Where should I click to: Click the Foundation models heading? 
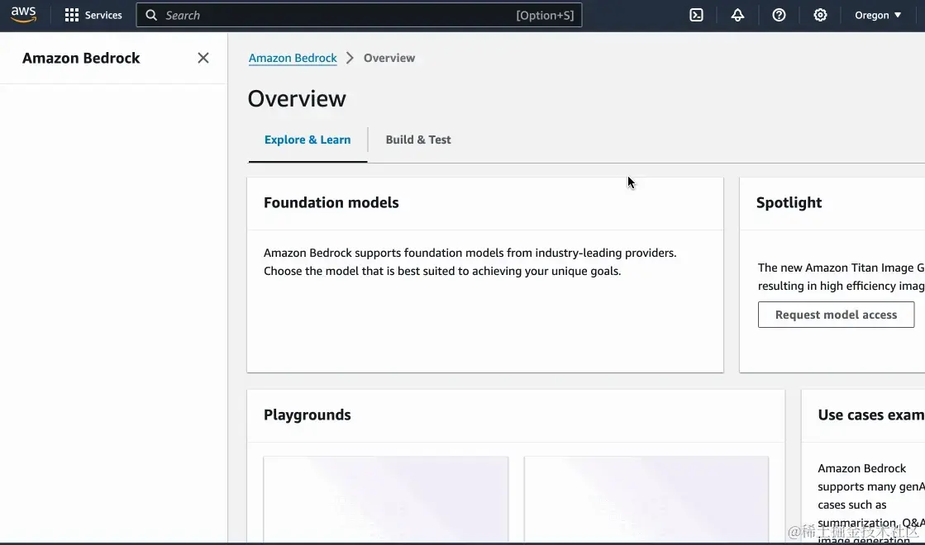(x=331, y=202)
